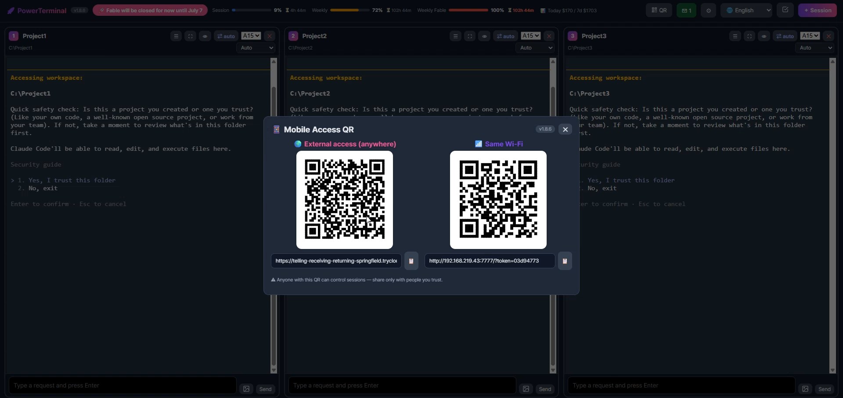Screen dimensions: 843x398
Task: Close the Project1 panel
Action: [270, 36]
